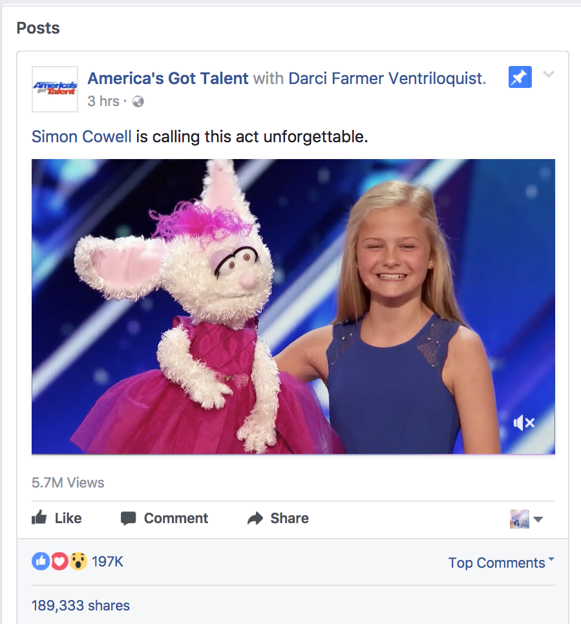
Task: Click America's Got Talent logo avatar
Action: click(55, 89)
